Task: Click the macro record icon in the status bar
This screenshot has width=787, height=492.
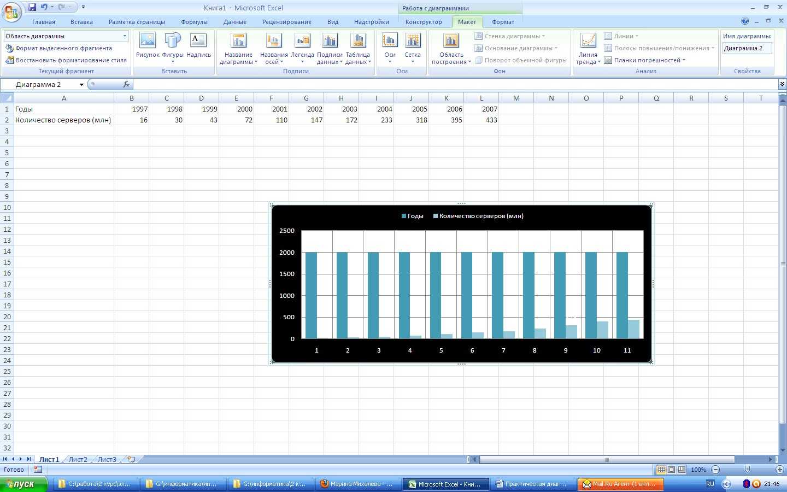Action: coord(38,470)
